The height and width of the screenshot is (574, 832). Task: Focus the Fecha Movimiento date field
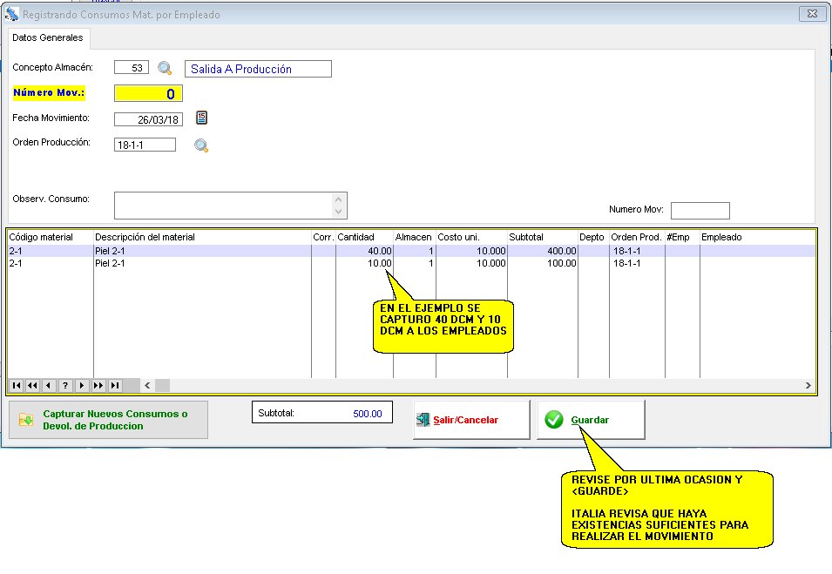[x=148, y=119]
